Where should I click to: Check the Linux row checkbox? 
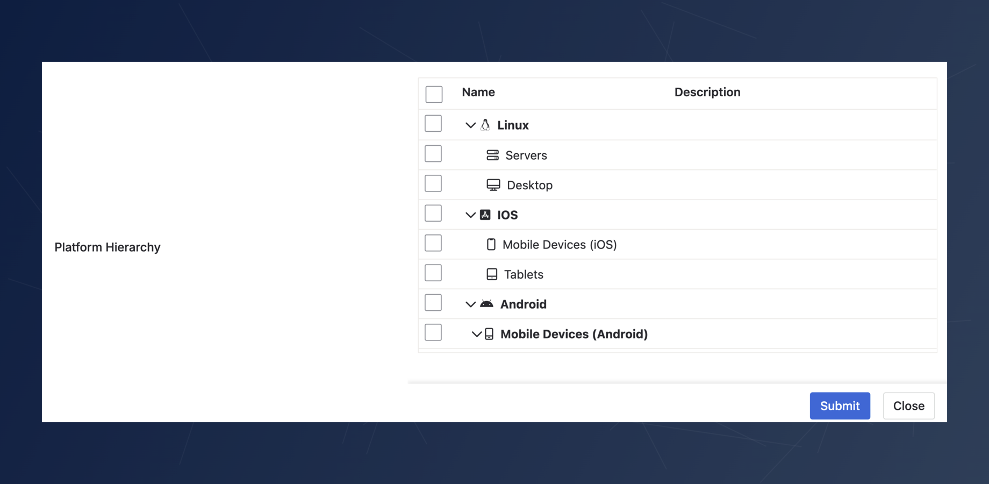pos(433,123)
